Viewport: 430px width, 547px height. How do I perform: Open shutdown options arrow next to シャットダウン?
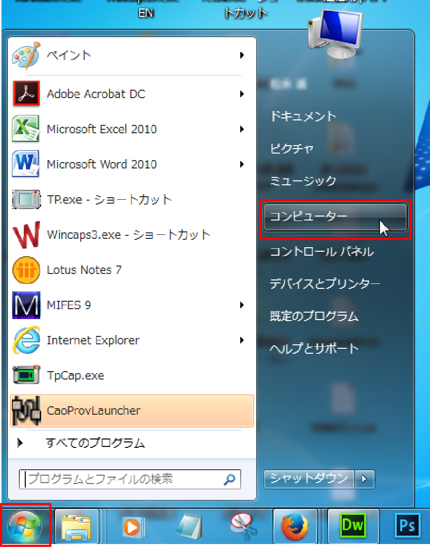[365, 479]
